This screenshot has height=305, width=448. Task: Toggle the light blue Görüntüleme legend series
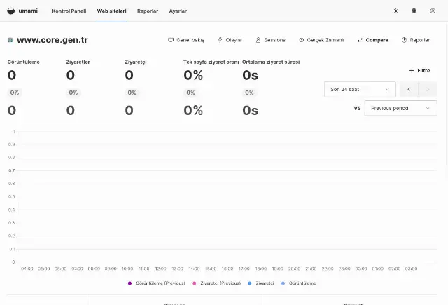(x=299, y=283)
